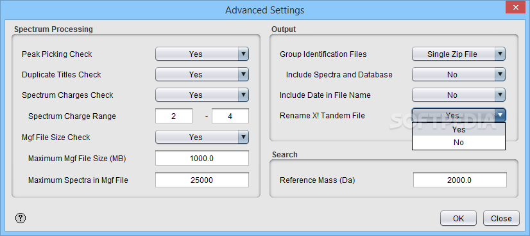Select No in the open dropdown list

(x=459, y=143)
